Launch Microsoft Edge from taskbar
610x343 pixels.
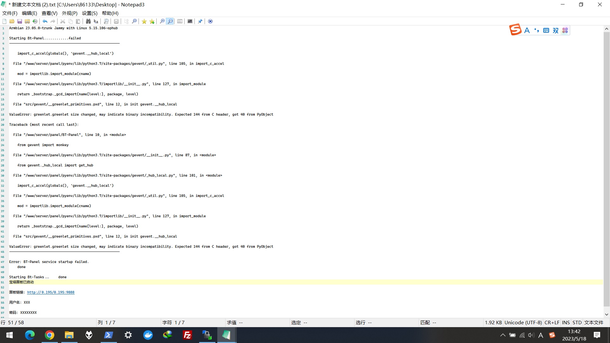[30, 335]
